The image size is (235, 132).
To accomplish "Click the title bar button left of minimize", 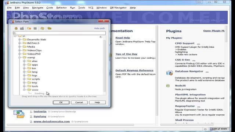I will tap(199, 2).
